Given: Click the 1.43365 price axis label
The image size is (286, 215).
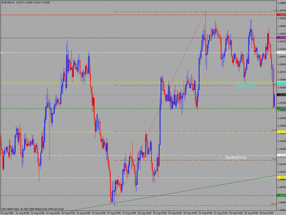Looking at the screenshot, I should tap(282, 34).
